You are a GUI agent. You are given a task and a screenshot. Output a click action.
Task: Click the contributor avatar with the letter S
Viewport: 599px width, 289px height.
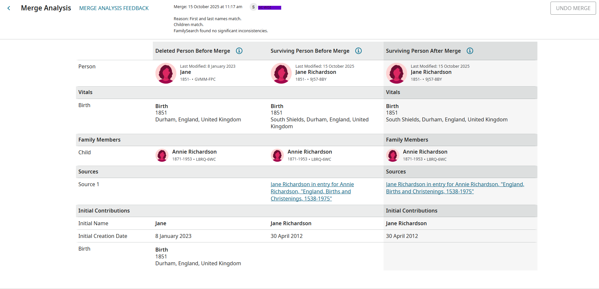click(x=253, y=7)
